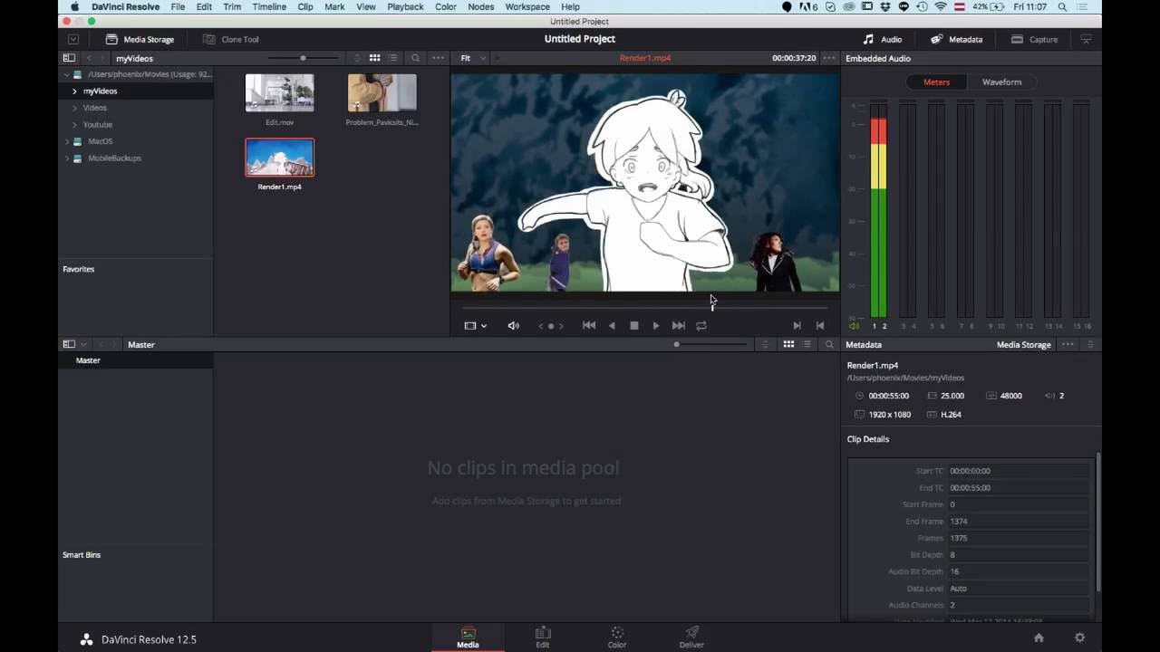This screenshot has width=1160, height=652.
Task: Switch media storage to thumbnail grid view
Action: click(374, 58)
